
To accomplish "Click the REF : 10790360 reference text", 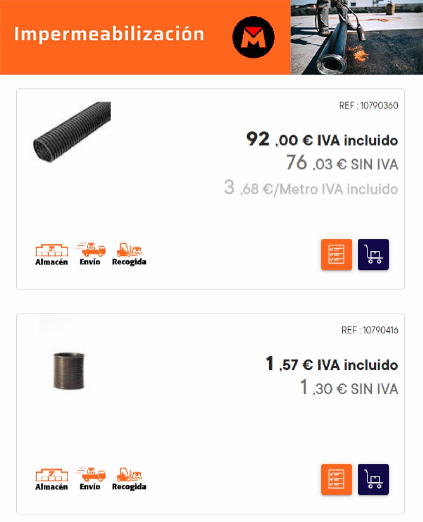I will point(368,106).
